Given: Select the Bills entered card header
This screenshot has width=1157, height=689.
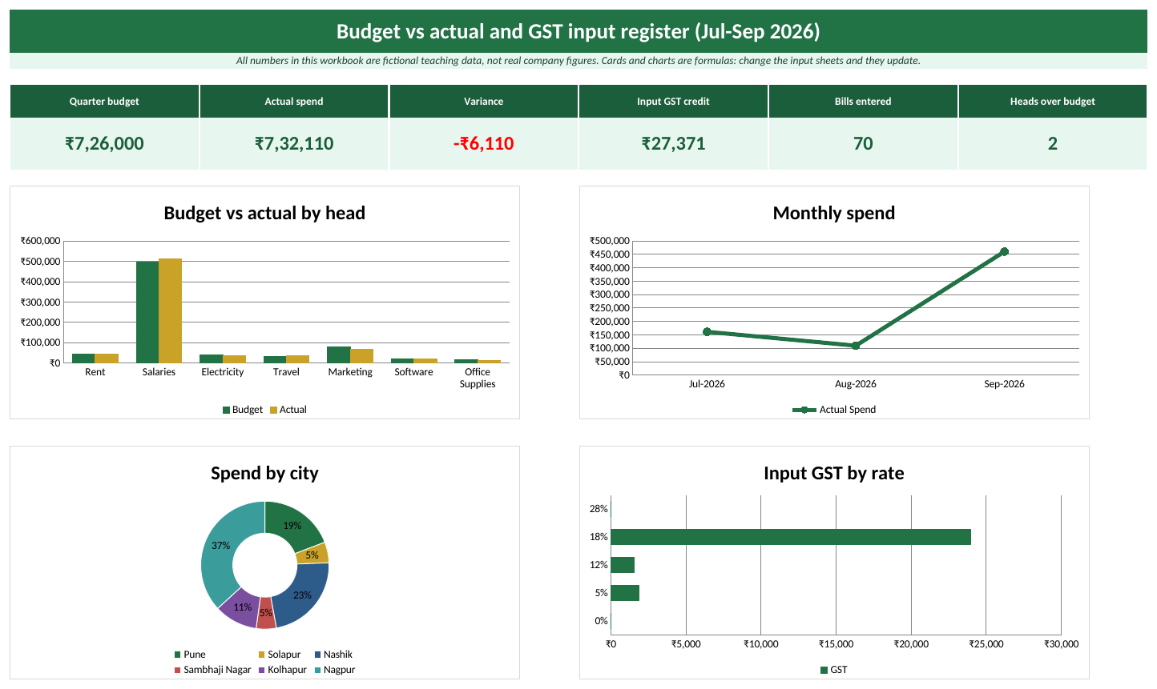Looking at the screenshot, I should pos(863,102).
